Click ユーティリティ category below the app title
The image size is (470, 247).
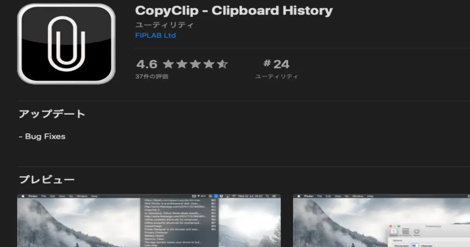(164, 25)
